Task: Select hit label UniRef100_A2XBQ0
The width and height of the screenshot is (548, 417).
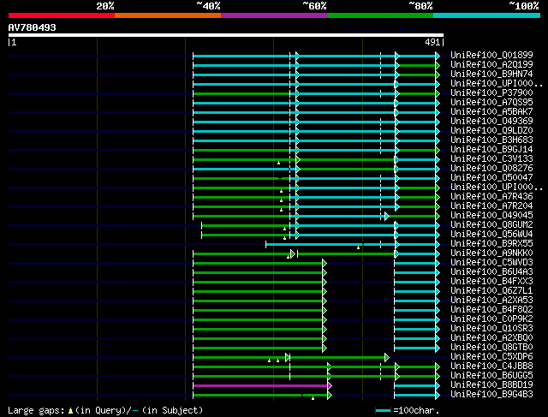Action: (491, 338)
